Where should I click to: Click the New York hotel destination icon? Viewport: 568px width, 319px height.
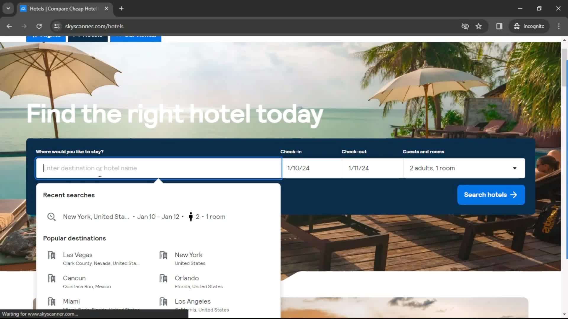tap(163, 255)
